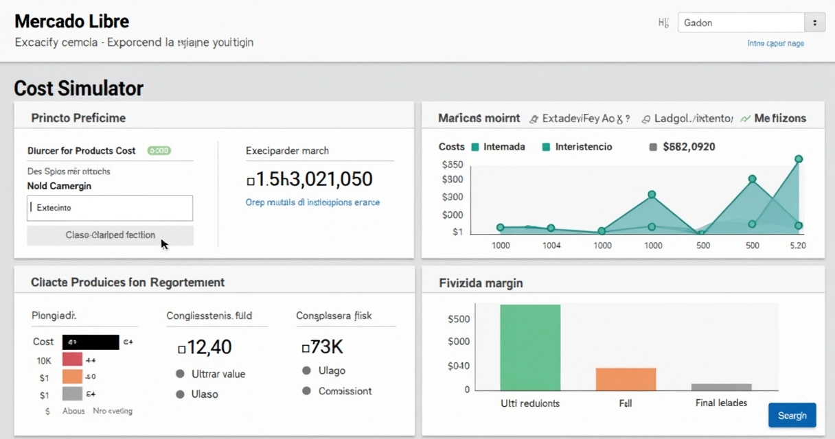Open the Intne caper nage link
Viewport: 835px width, 439px height.
tap(775, 43)
